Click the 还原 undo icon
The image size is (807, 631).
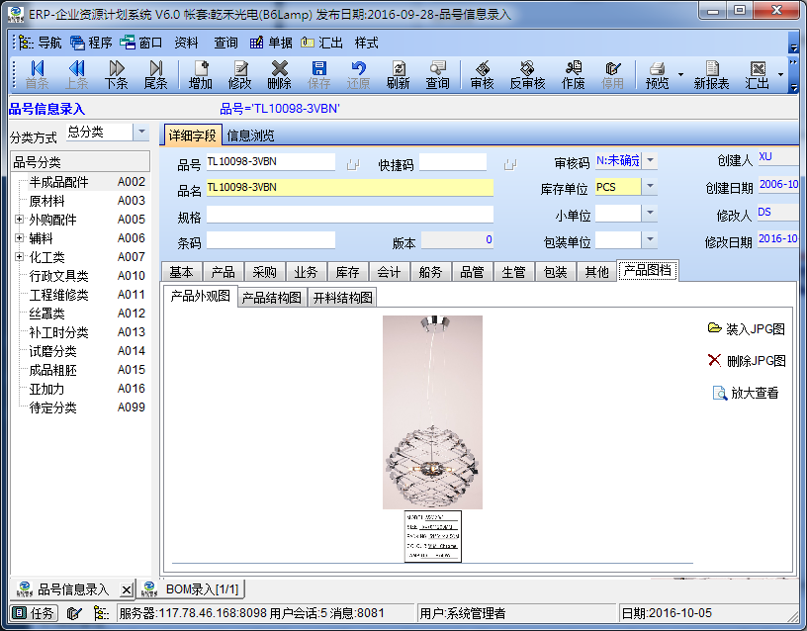click(358, 75)
